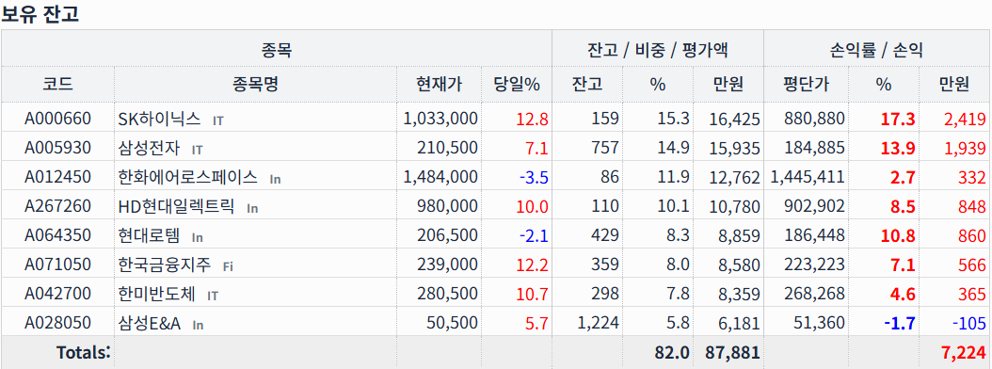This screenshot has height=369, width=992.
Task: Select stock code A000660
Action: coord(57,119)
